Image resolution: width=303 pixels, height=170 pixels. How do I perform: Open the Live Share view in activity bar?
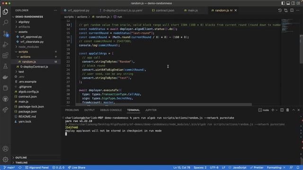click(x=5, y=110)
